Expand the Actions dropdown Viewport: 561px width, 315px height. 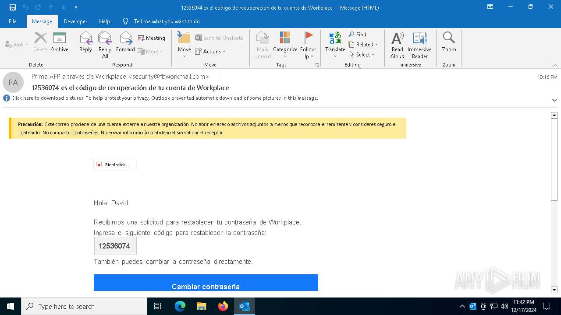tap(210, 51)
